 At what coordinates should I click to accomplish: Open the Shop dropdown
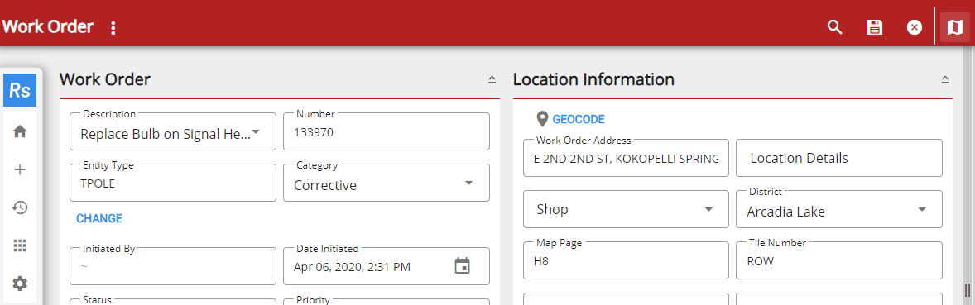[627, 209]
